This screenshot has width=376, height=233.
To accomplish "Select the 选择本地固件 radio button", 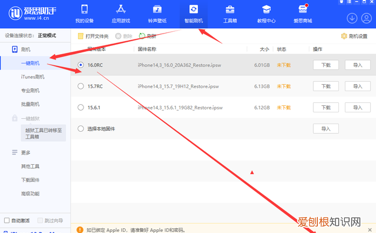I will (81, 129).
